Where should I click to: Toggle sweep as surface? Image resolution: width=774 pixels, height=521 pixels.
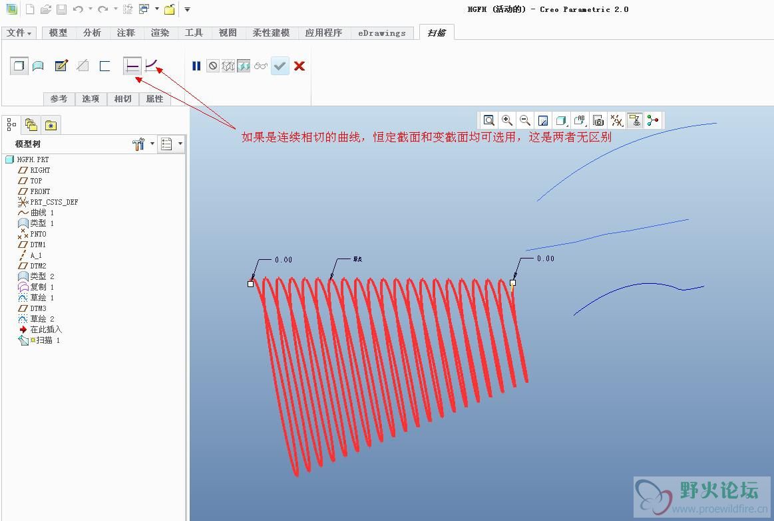tap(38, 66)
